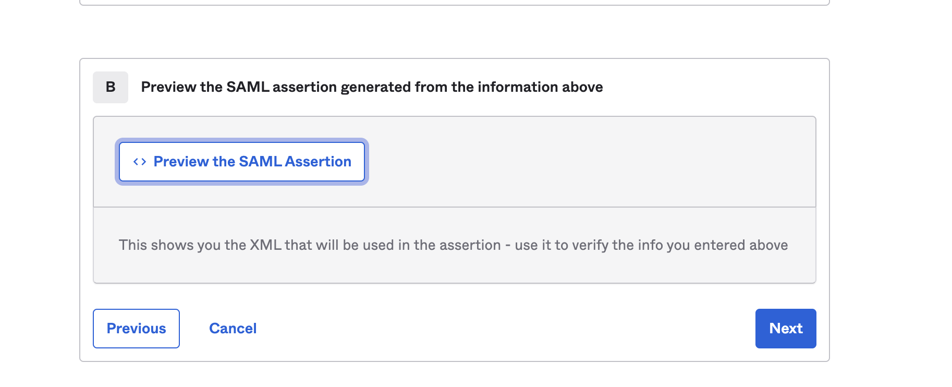Viewport: 952px width, 387px height.
Task: Click the divider line inside preview panel
Action: click(455, 207)
